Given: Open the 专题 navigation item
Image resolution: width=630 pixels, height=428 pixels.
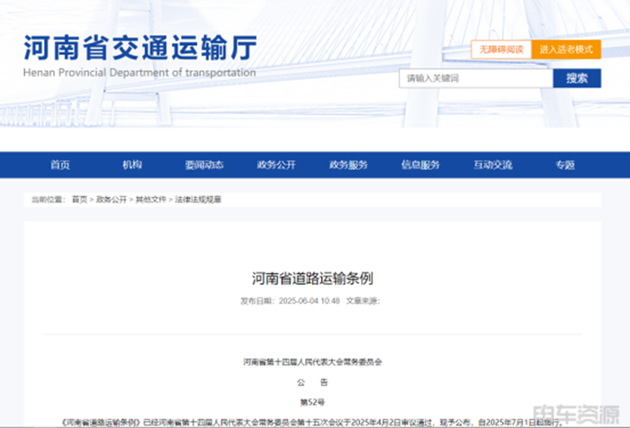Looking at the screenshot, I should 564,165.
